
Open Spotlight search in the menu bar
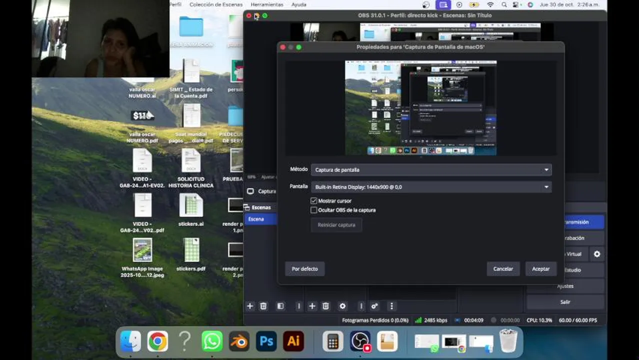point(504,4)
